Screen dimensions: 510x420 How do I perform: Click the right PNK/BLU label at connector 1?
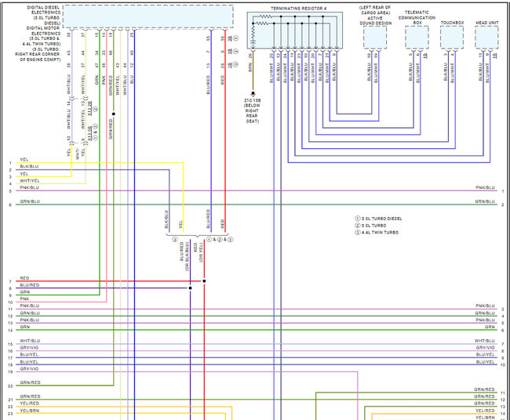[x=485, y=187]
